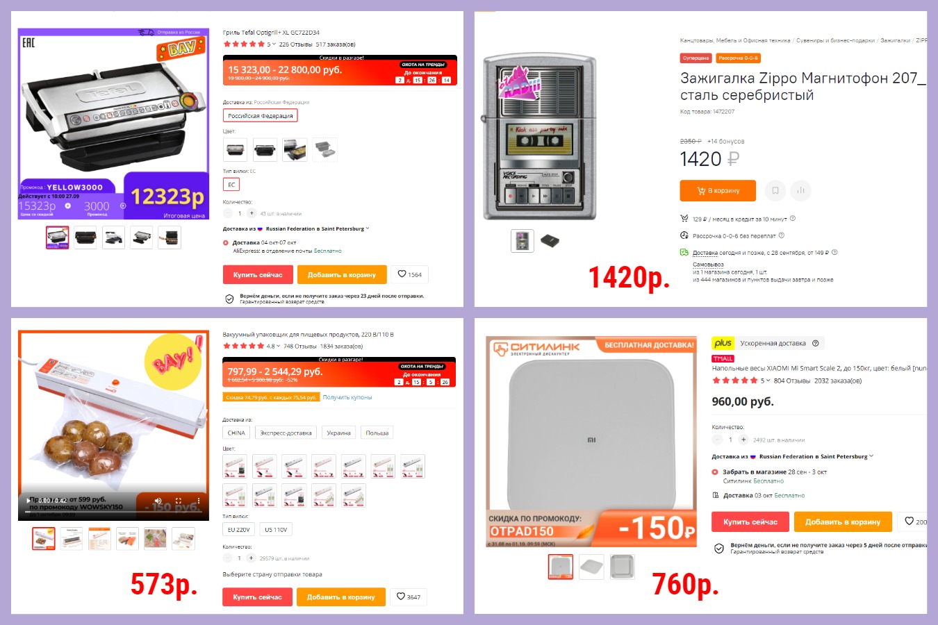Viewport: 938px width, 625px height.
Task: Expand Saint Petersburg delivery location for Xiaomi scale
Action: coord(871,456)
